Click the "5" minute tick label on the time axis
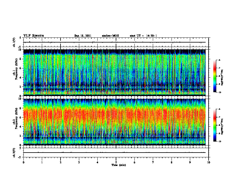The height and width of the screenshot is (182, 235). point(116,162)
